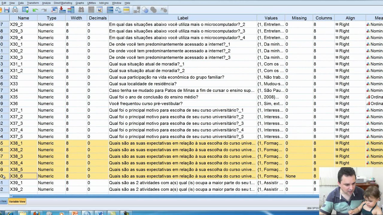
Task: Open the Add-ons menu
Action: pos(104,3)
